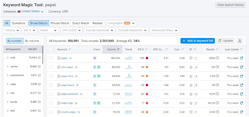This screenshot has height=117, width=249.
Task: Select Broad Match tab
Action: coord(39,23)
